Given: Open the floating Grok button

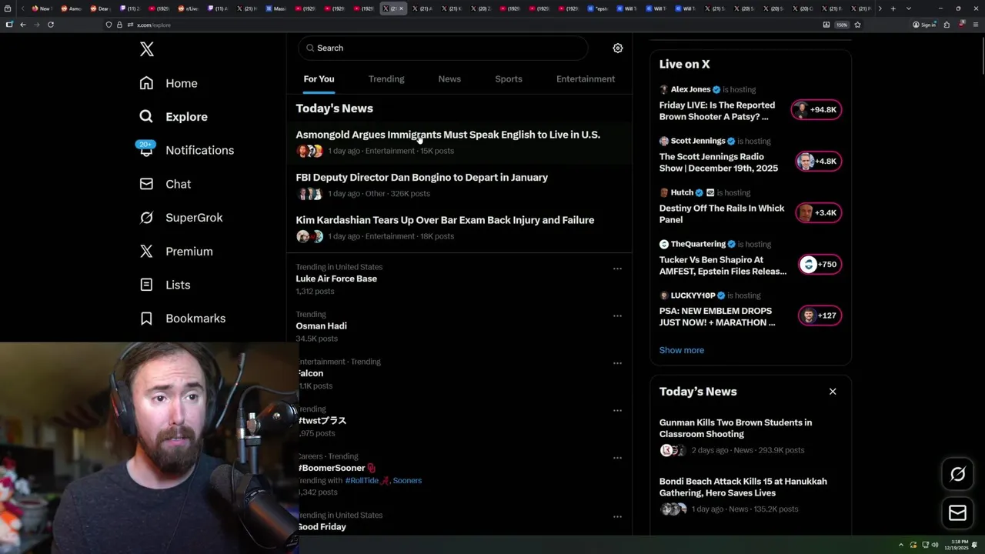Looking at the screenshot, I should (x=957, y=475).
